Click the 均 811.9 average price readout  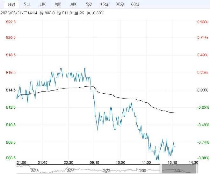(64, 13)
